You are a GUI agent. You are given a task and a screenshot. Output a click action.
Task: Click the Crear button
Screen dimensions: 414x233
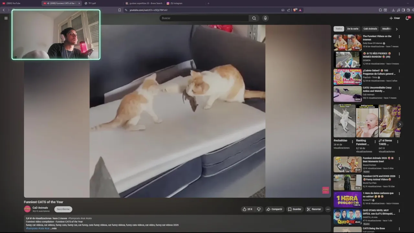[x=395, y=18]
